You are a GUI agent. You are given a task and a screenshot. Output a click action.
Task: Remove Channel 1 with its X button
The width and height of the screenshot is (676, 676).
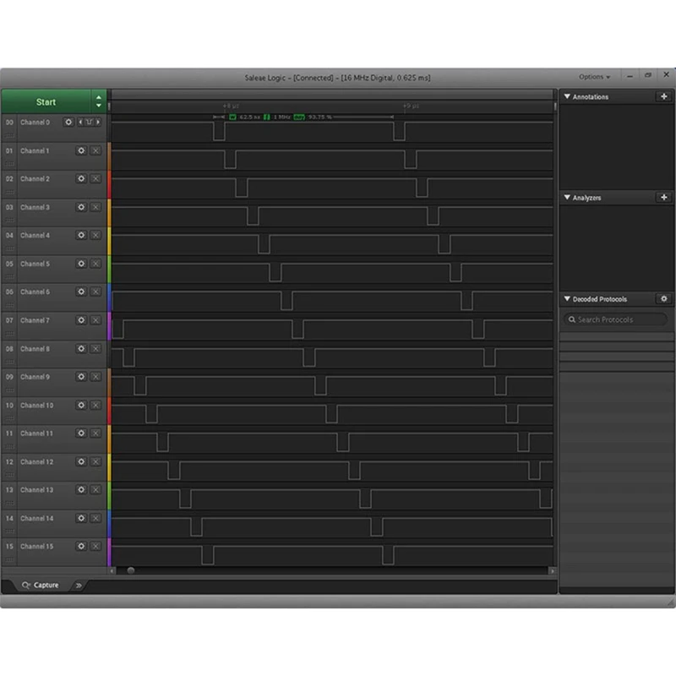(x=95, y=150)
